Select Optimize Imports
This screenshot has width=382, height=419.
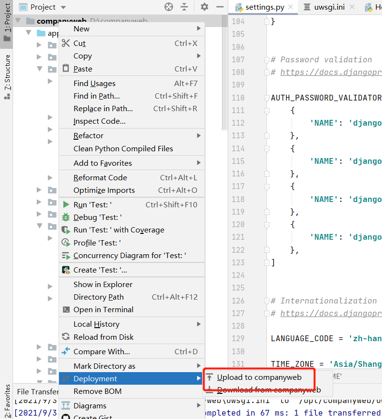click(x=132, y=190)
